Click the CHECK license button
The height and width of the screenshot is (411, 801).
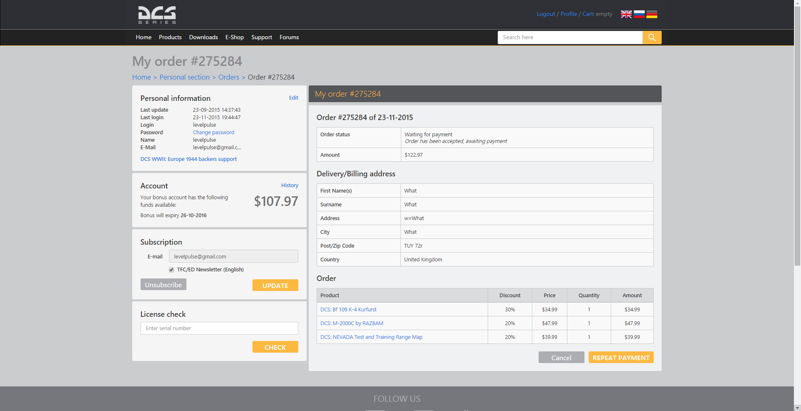275,347
